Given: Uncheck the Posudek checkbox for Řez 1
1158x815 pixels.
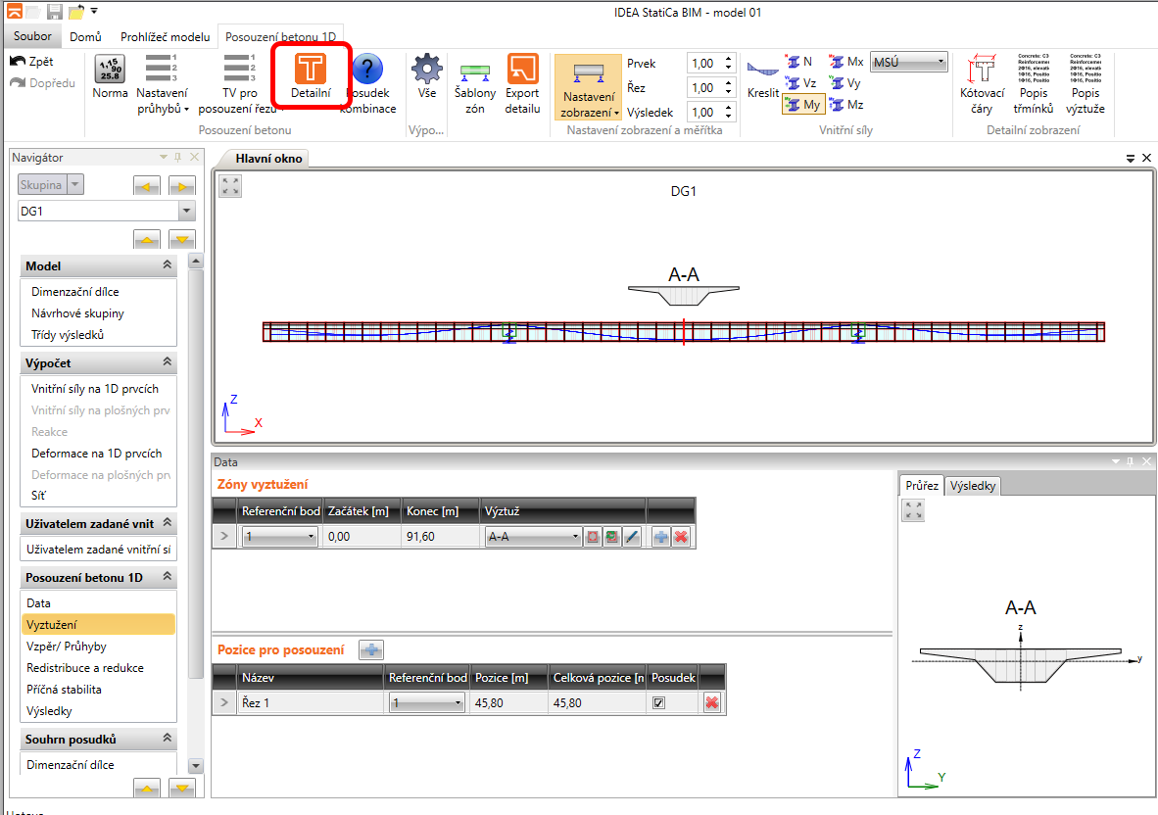Looking at the screenshot, I should [659, 702].
